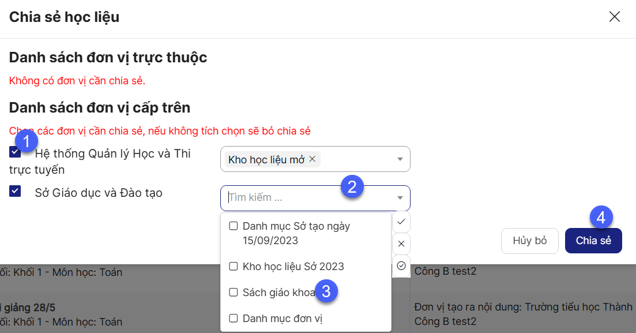Click the step 2 numbered badge
Image resolution: width=636 pixels, height=333 pixels.
pos(352,186)
